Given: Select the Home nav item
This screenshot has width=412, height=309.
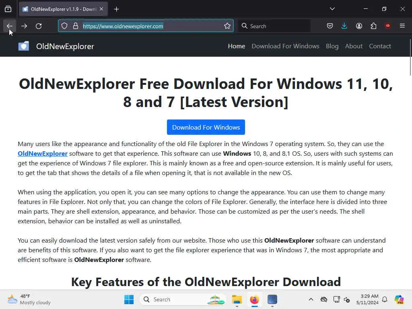Looking at the screenshot, I should [237, 46].
